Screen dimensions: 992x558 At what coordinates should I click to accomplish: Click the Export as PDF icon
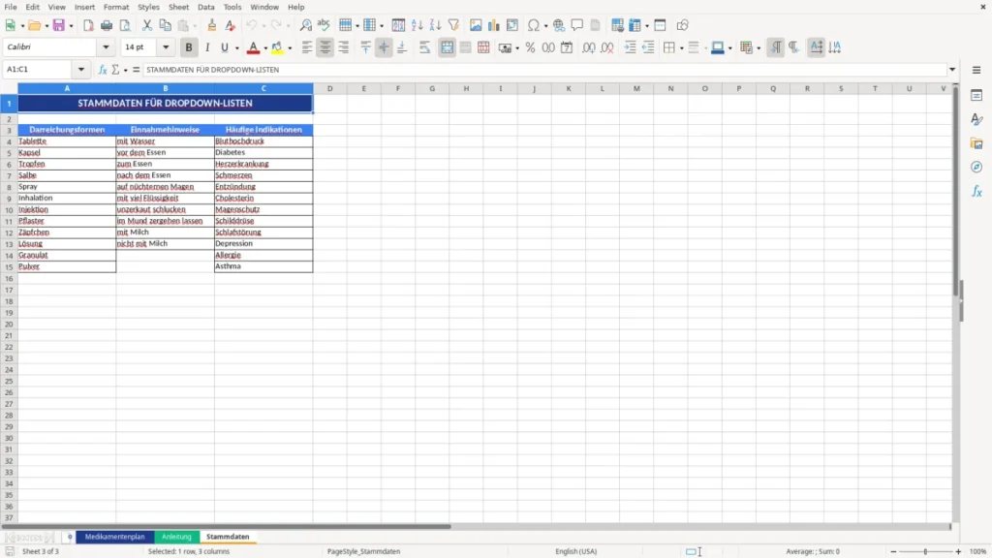click(x=88, y=25)
